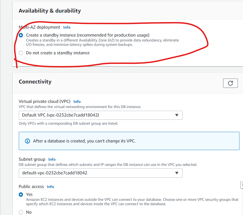This screenshot has width=243, height=215.
Task: Open the Subnet group dropdown
Action: pos(101,173)
